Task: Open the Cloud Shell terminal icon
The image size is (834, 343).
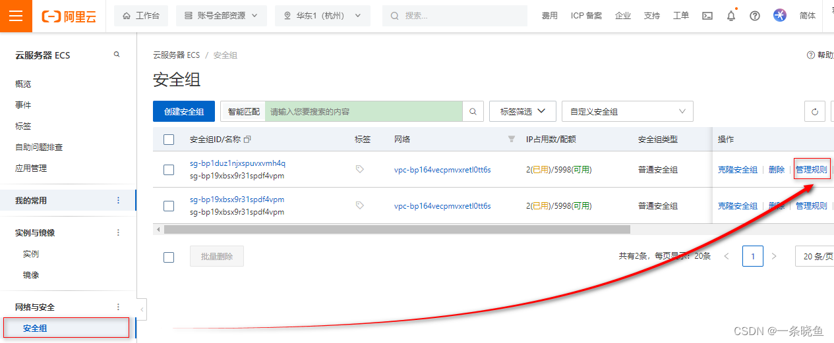Action: (x=707, y=16)
